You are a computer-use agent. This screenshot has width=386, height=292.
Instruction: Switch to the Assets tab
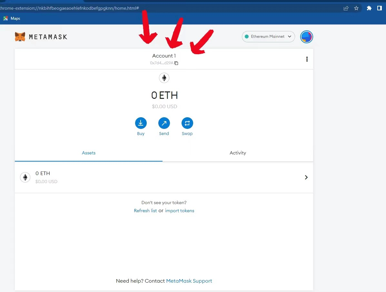[x=89, y=153]
